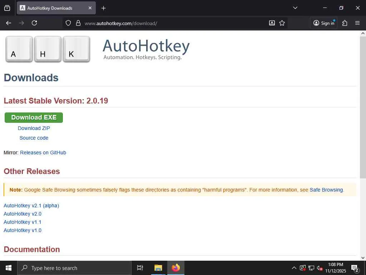Open the tracking protection shield icon

68,23
